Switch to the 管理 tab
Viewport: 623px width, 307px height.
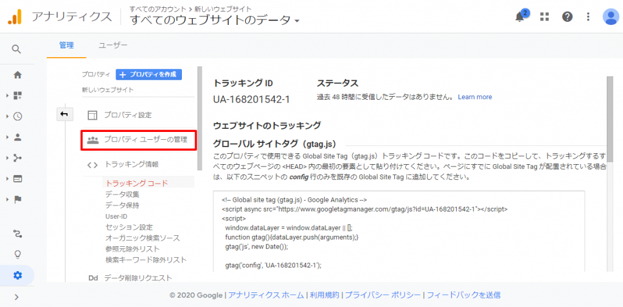(x=66, y=45)
